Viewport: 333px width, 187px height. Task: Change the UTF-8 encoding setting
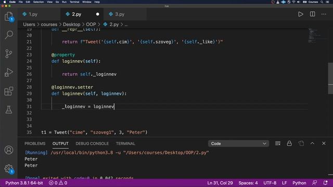(x=270, y=183)
